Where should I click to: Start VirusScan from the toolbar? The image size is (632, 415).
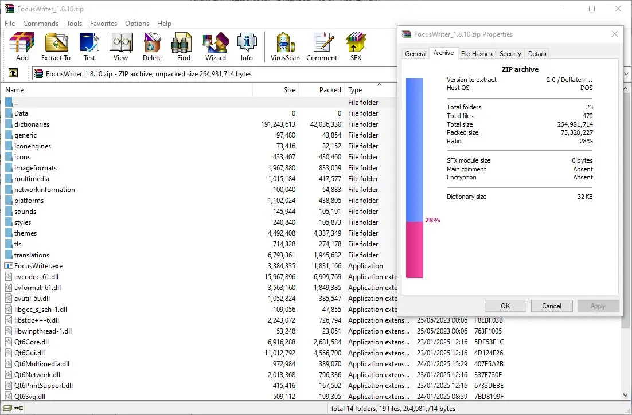[285, 47]
